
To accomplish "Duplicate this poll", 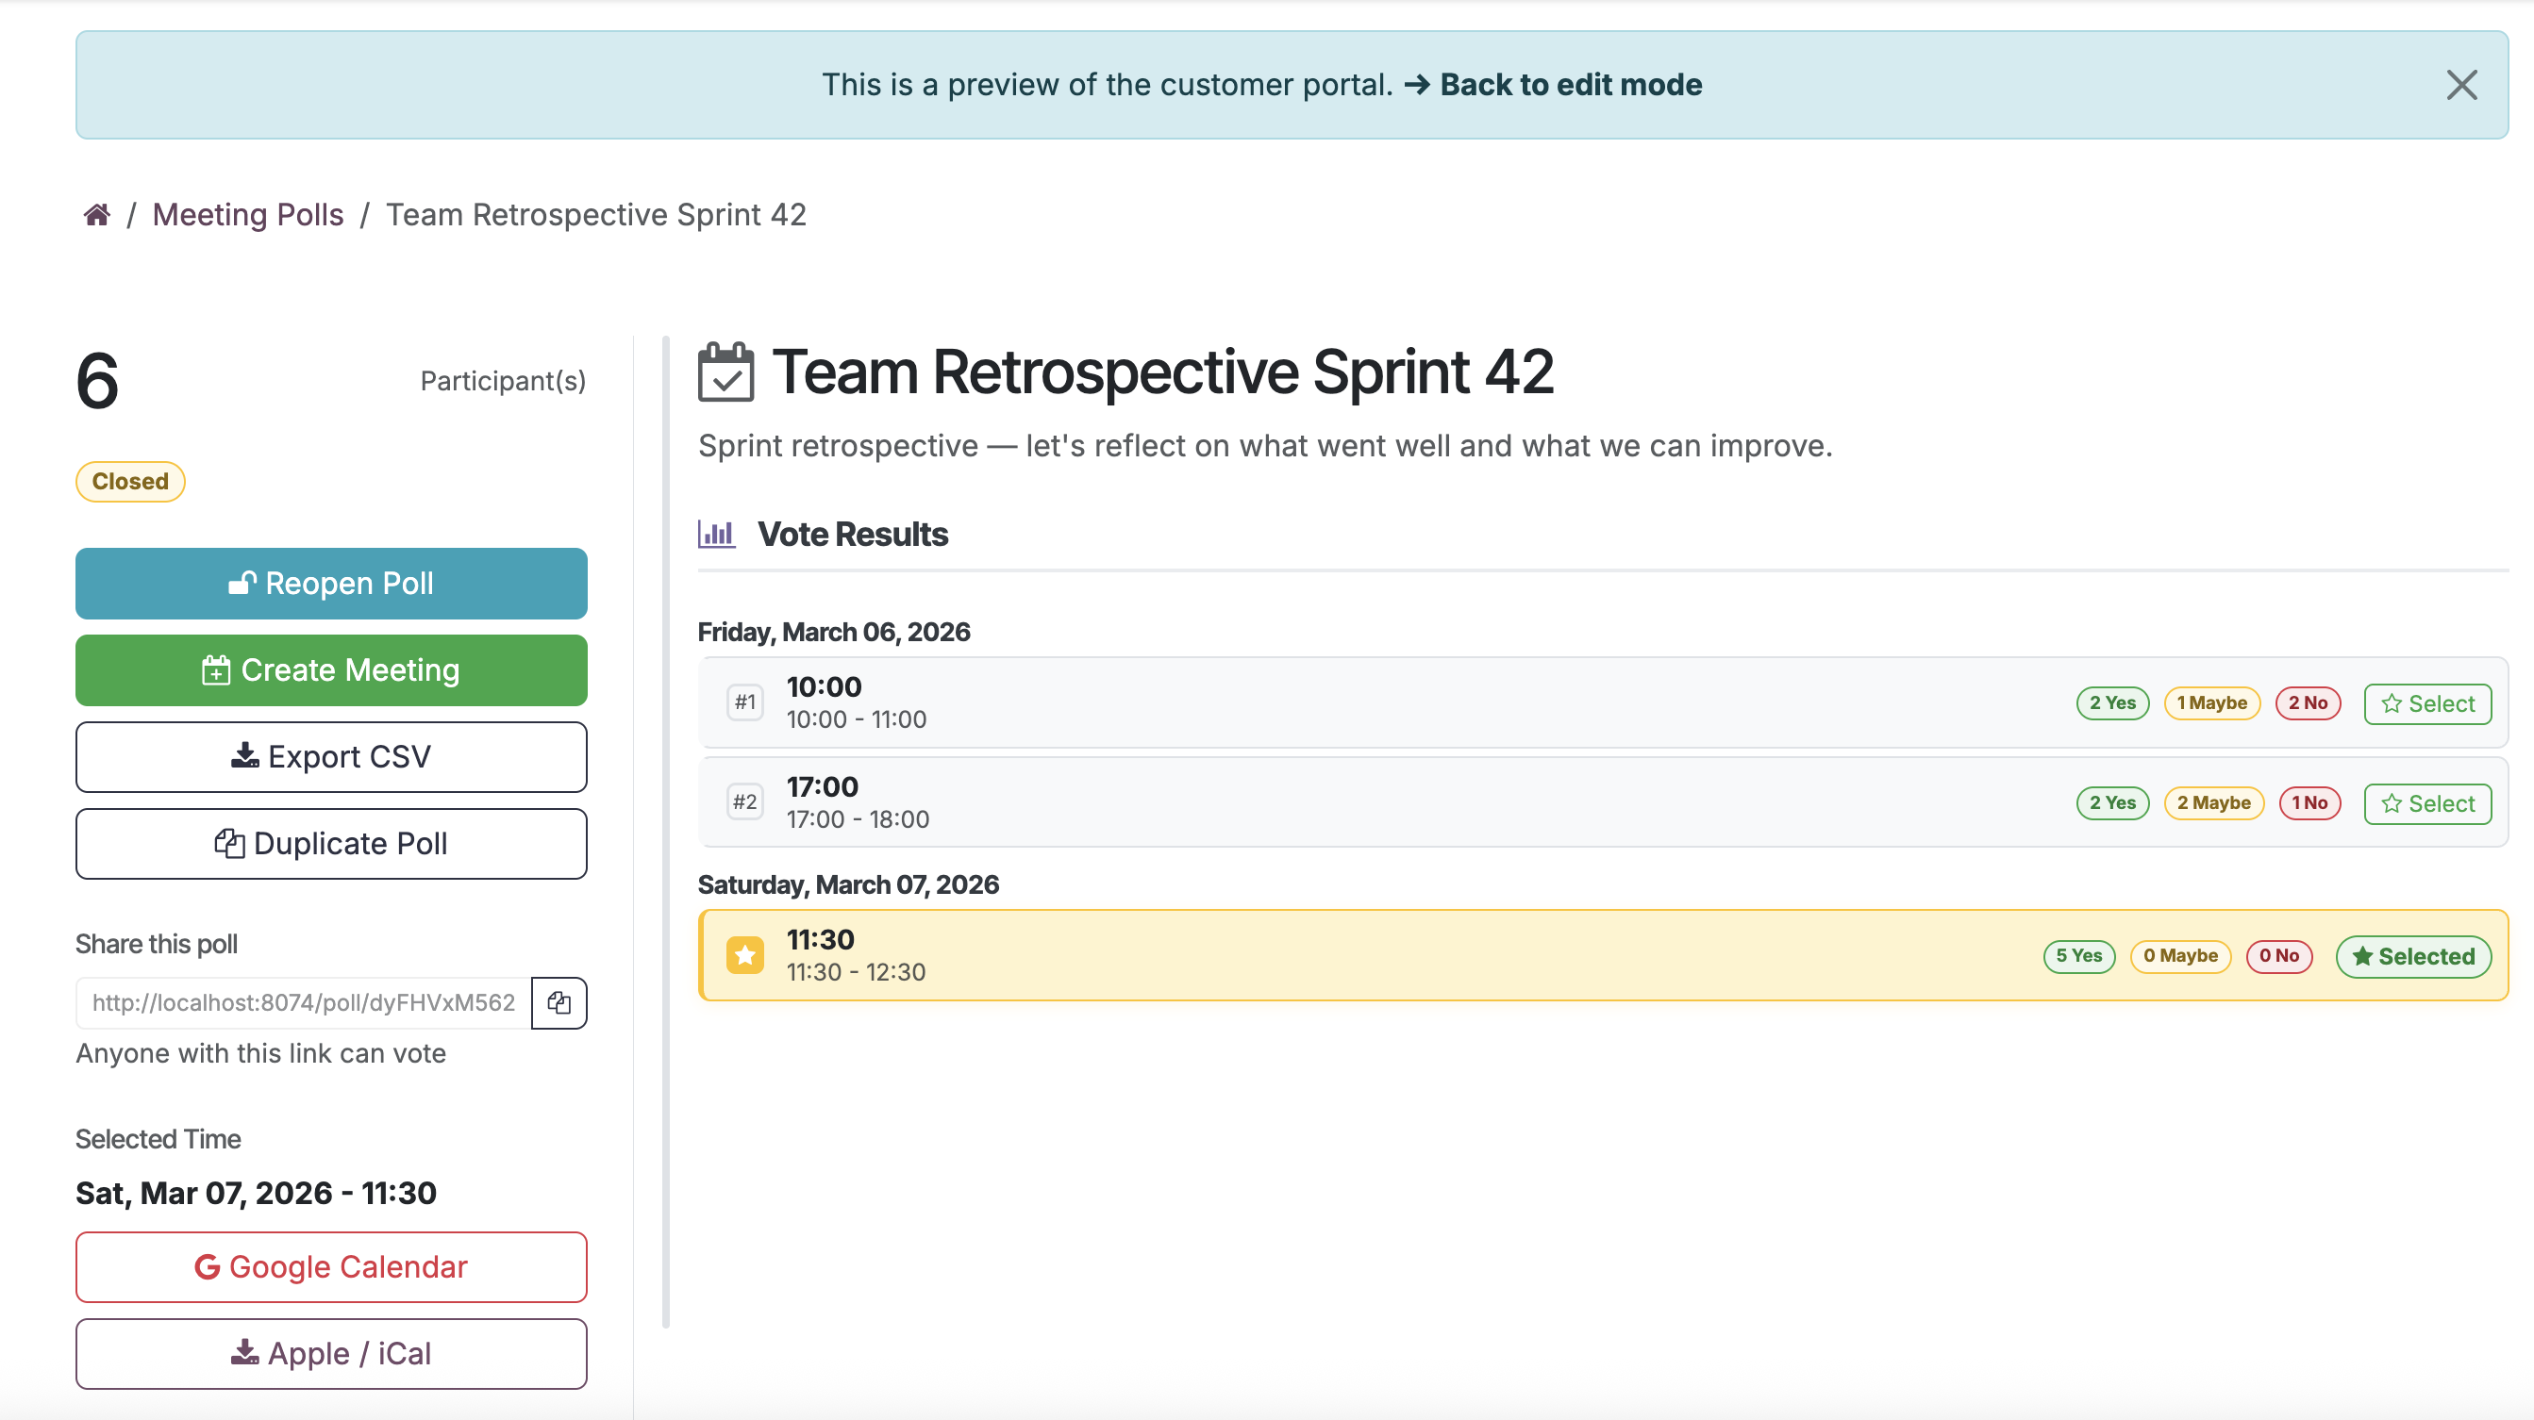I will 331,843.
